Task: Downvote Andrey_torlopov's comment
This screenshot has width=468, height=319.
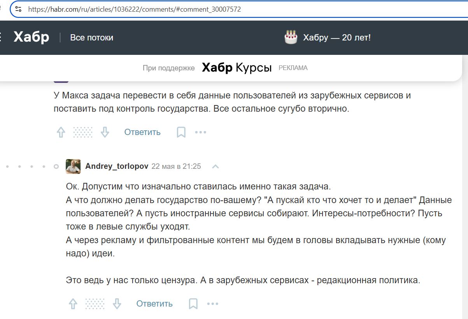Action: point(117,304)
